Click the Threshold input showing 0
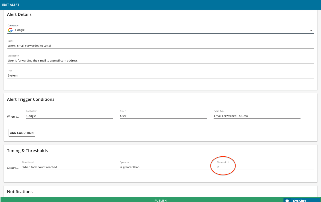 click(265, 167)
